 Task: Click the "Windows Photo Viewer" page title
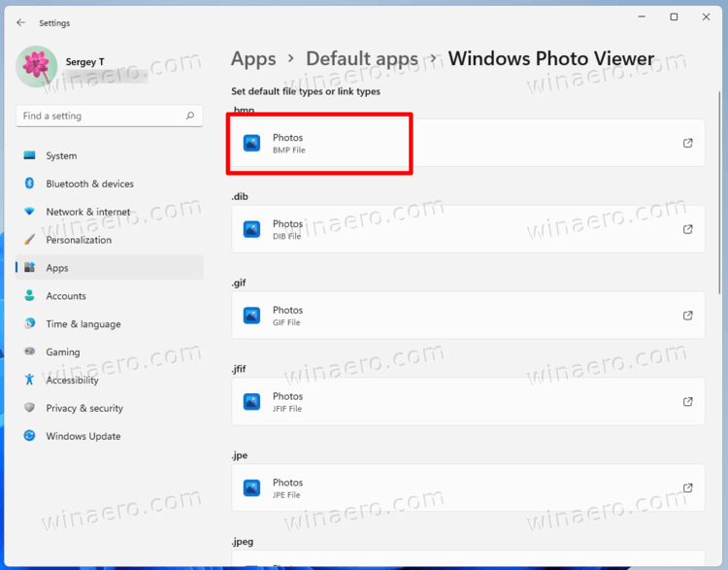pos(551,59)
